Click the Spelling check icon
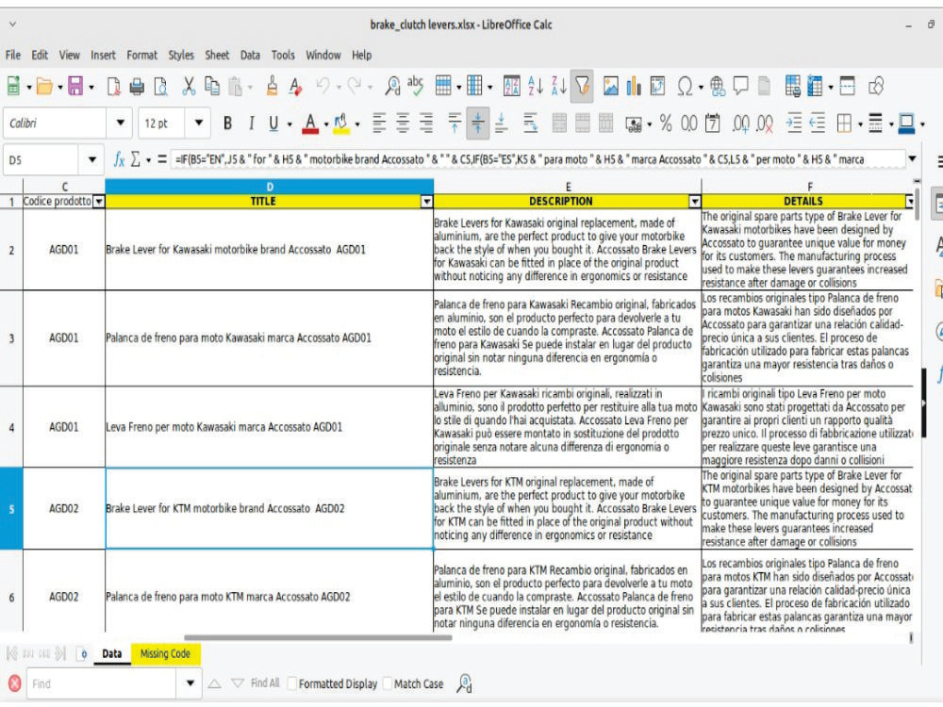 416,86
